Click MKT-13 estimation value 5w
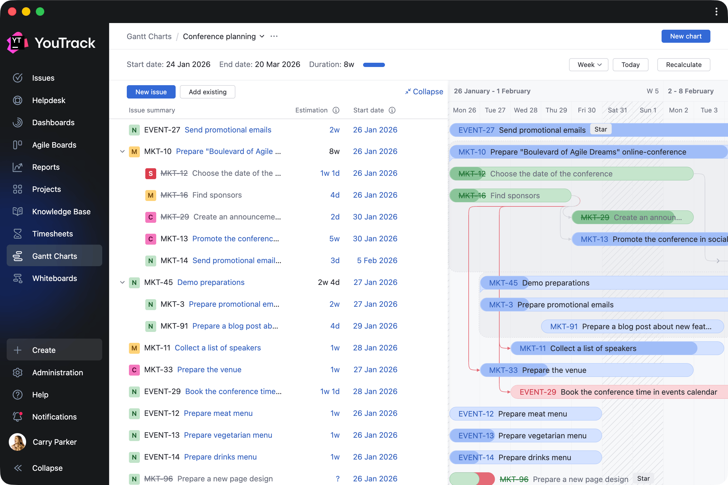728x485 pixels. click(334, 239)
